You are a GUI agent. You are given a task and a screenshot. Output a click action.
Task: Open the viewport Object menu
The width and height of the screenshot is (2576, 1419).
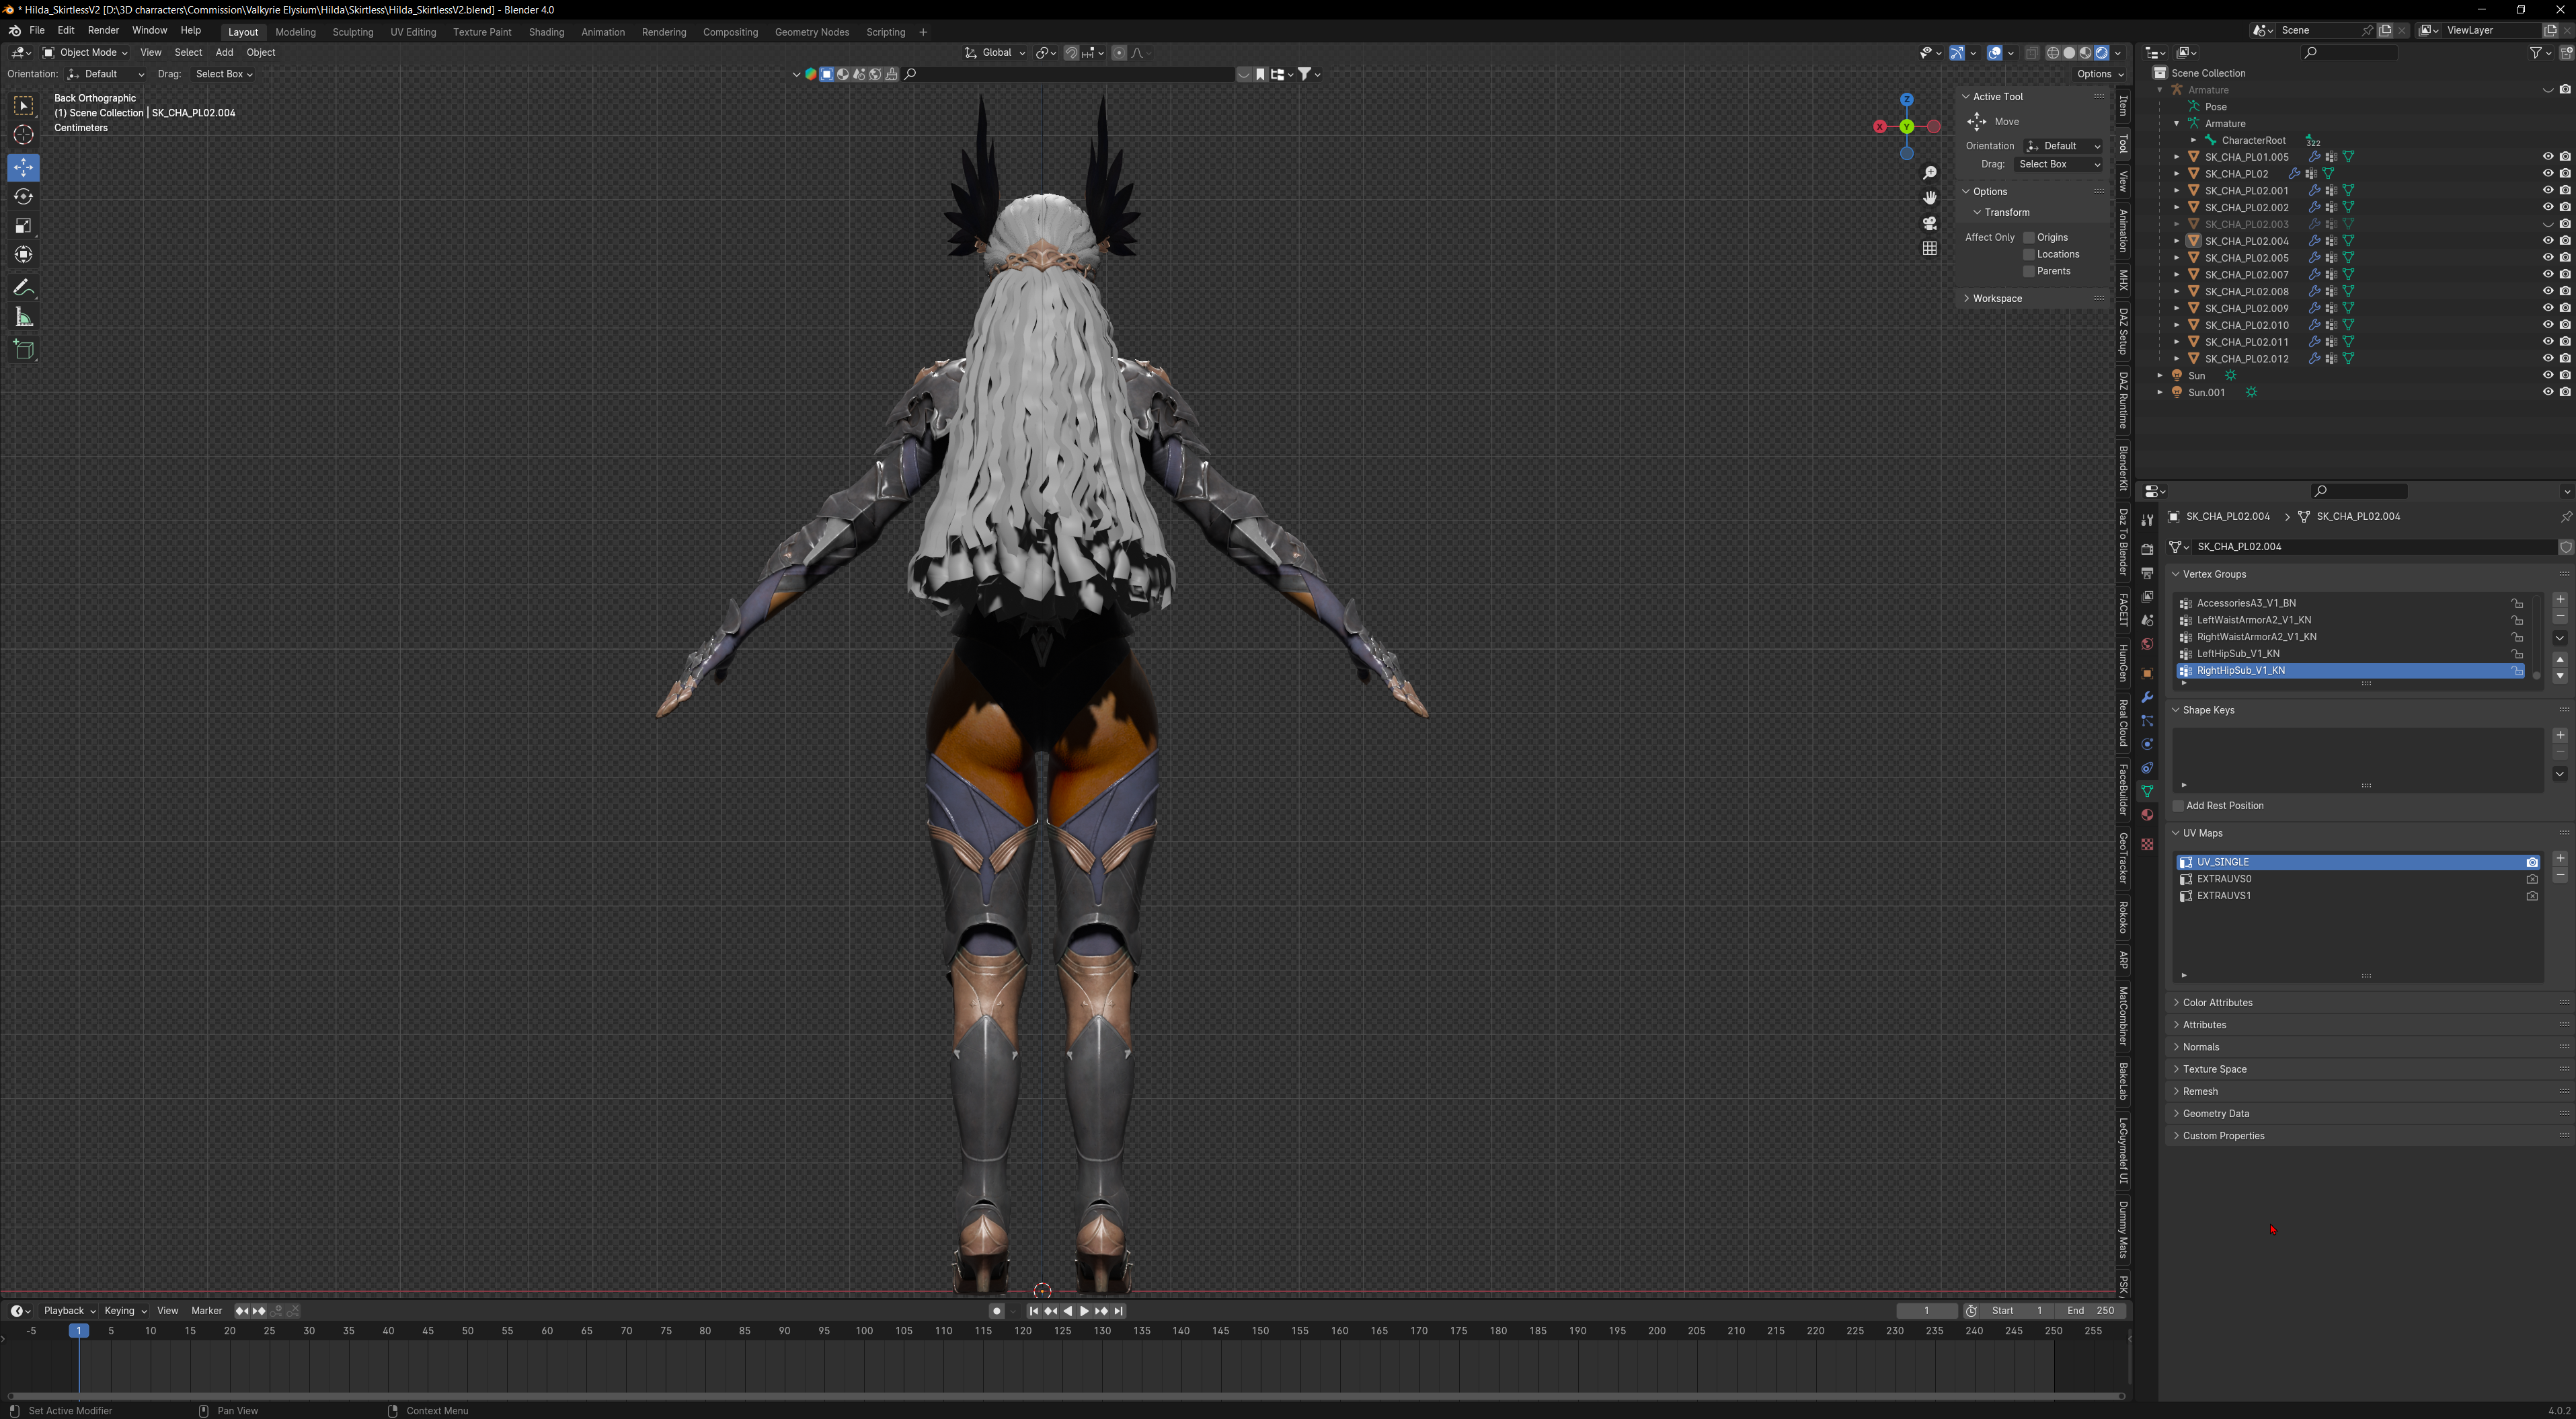click(x=261, y=53)
